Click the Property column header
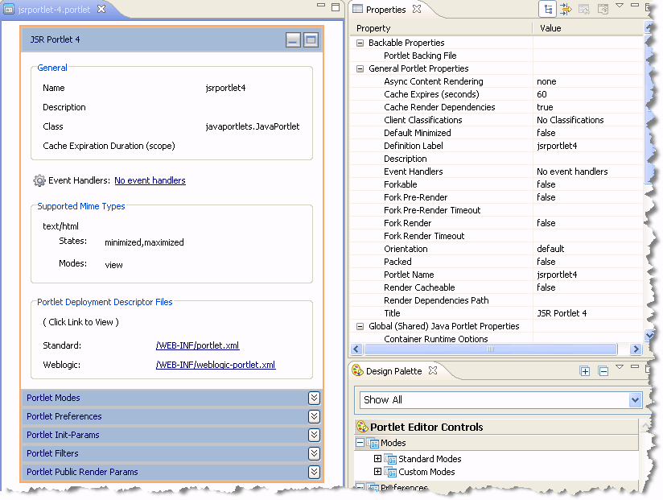 pyautogui.click(x=442, y=28)
